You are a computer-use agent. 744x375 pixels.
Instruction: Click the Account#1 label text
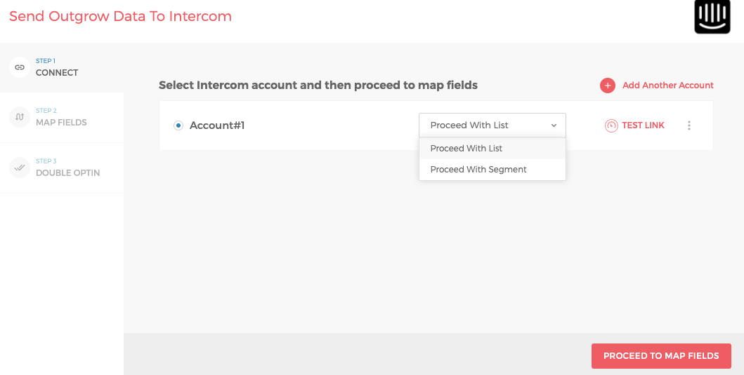[217, 125]
